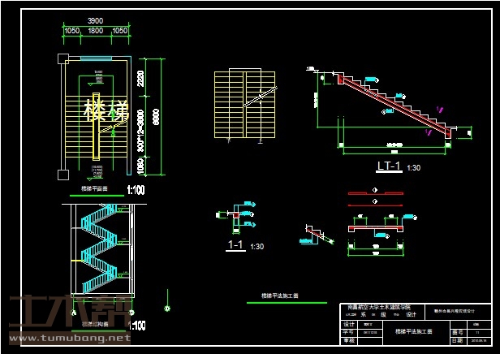The height and width of the screenshot is (354, 500).
Task: Select the red rebar line above beam detail
Action: click(374, 194)
